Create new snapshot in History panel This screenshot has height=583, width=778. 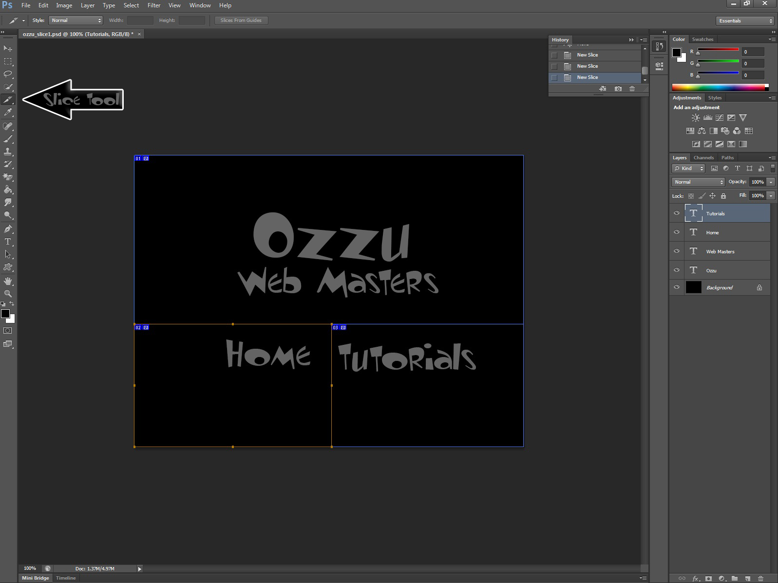[x=618, y=89]
